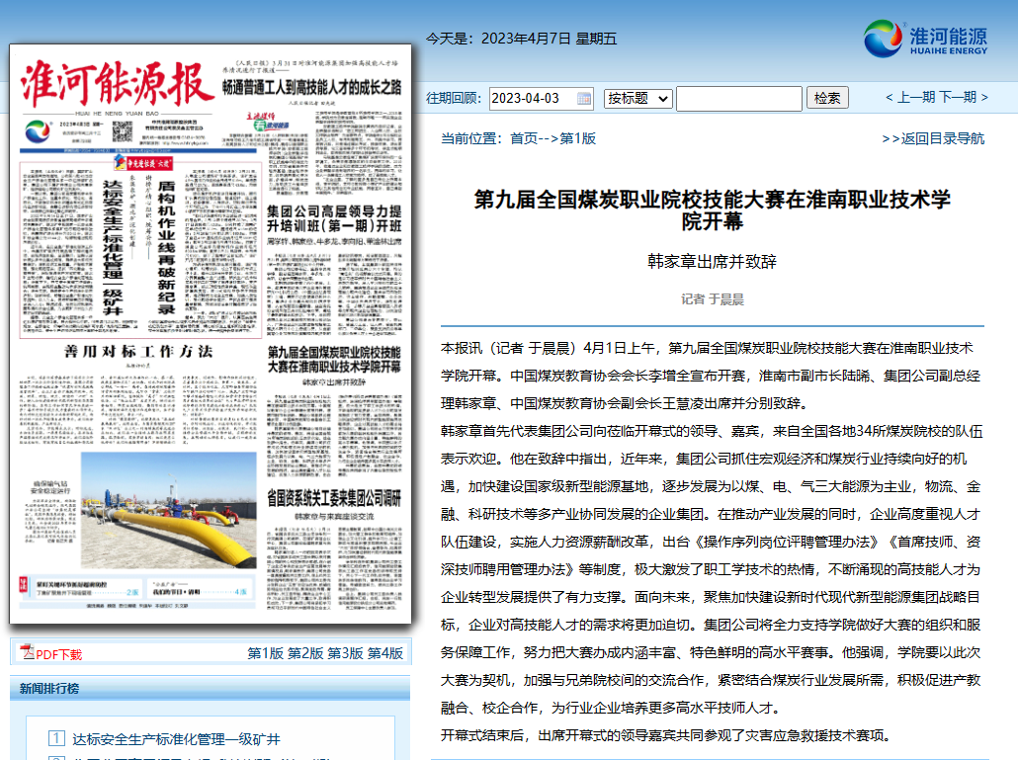This screenshot has width=1018, height=760.
Task: Click the yellow pipeline photo on the page image
Action: click(169, 511)
